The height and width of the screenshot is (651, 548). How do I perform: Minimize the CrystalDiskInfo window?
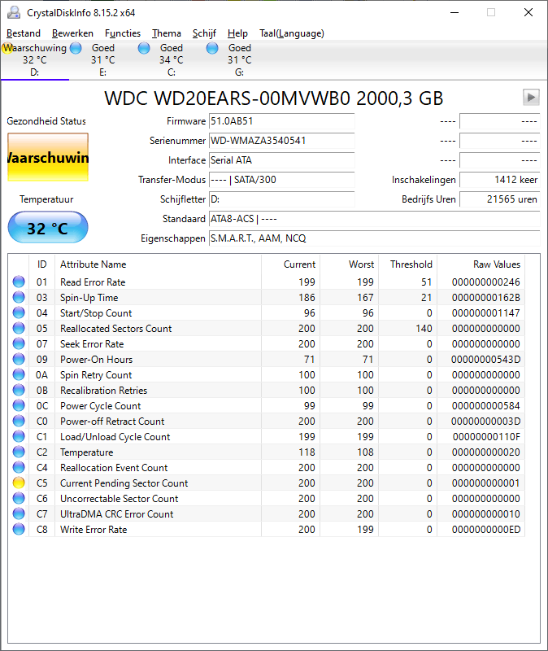pyautogui.click(x=454, y=13)
